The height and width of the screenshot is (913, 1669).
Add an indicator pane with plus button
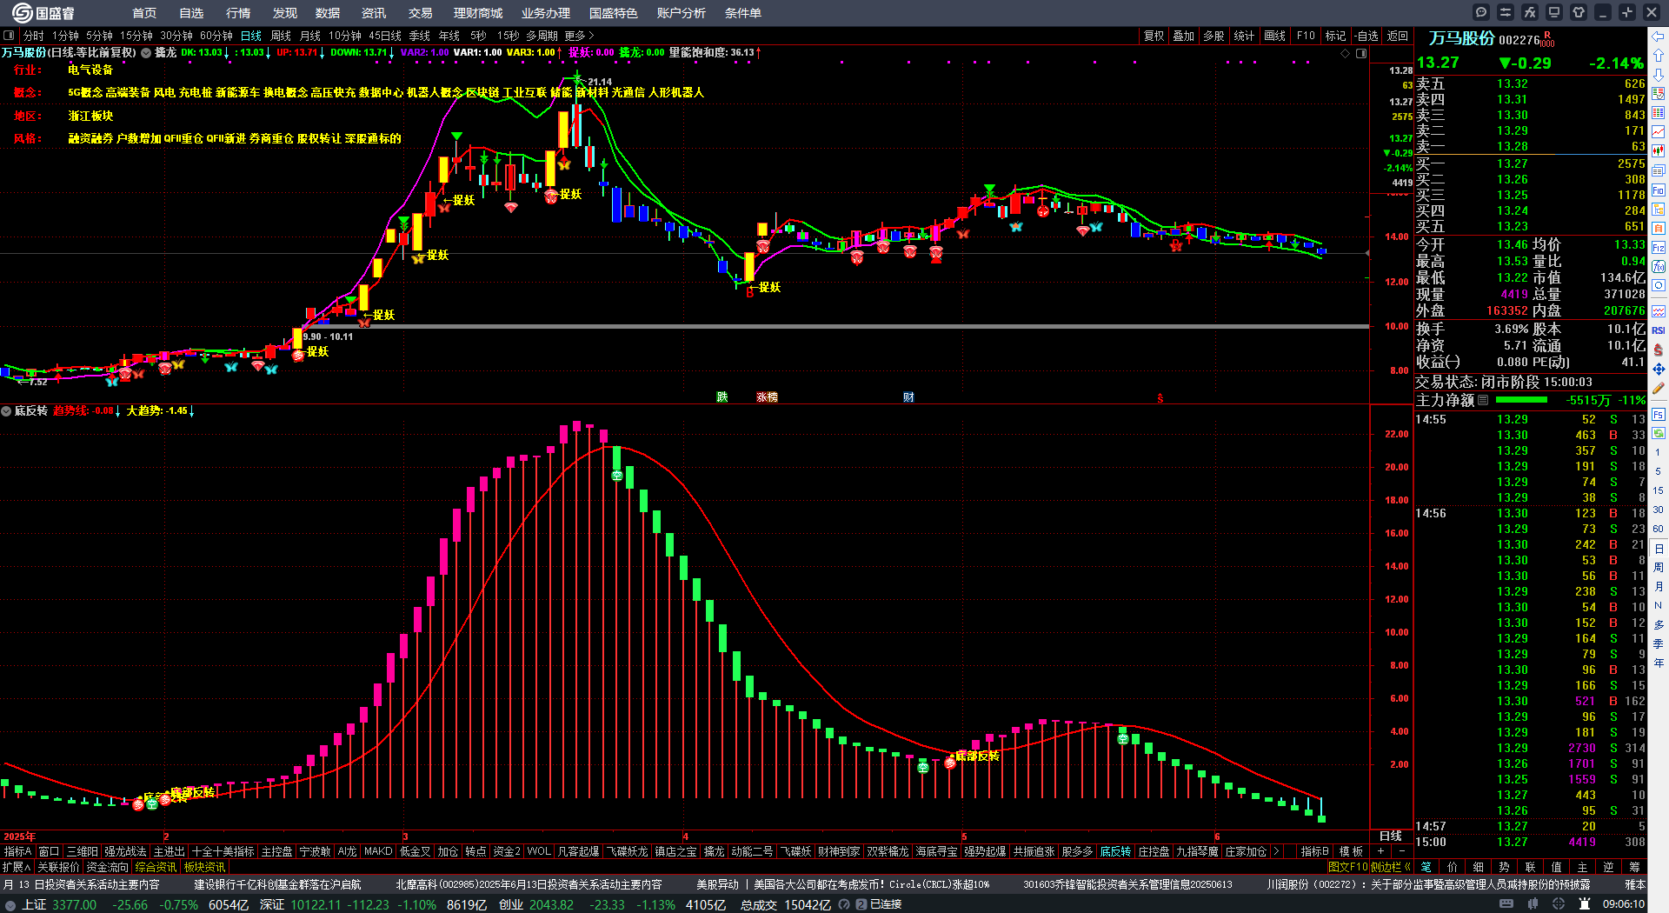pos(1380,851)
